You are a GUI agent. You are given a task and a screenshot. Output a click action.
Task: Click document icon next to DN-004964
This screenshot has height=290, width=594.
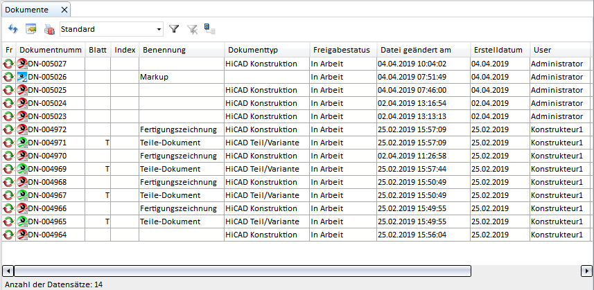click(22, 235)
